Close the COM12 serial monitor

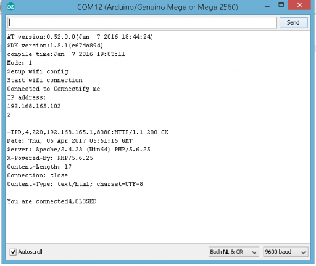pos(299,5)
